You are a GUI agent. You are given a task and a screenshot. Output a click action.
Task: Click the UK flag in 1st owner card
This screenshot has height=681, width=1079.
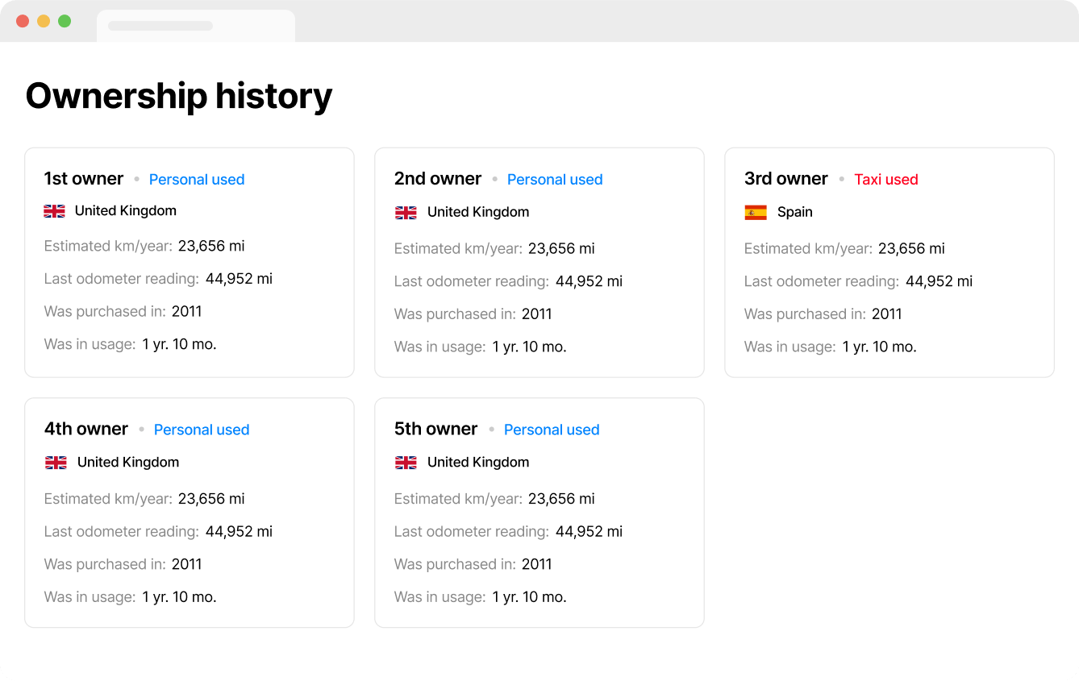tap(54, 211)
